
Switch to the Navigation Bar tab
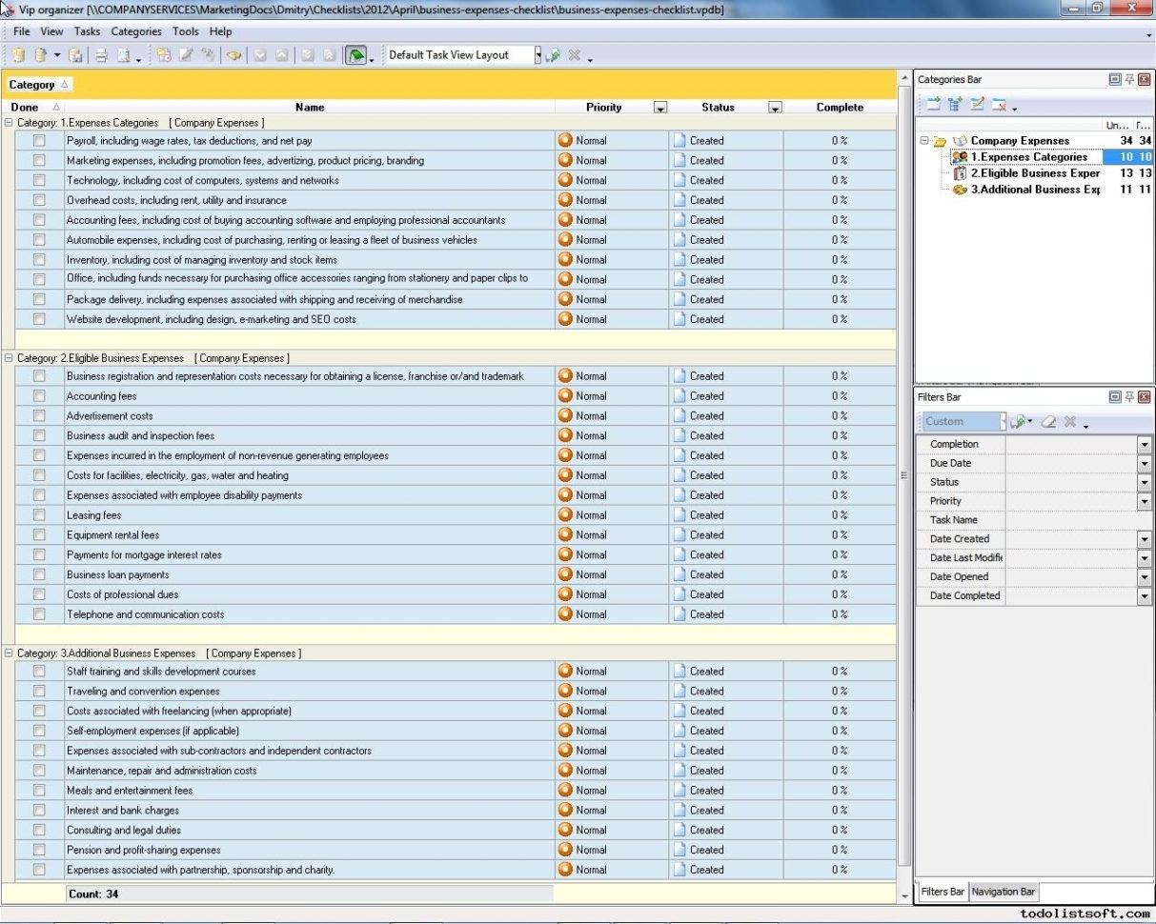[x=1004, y=892]
